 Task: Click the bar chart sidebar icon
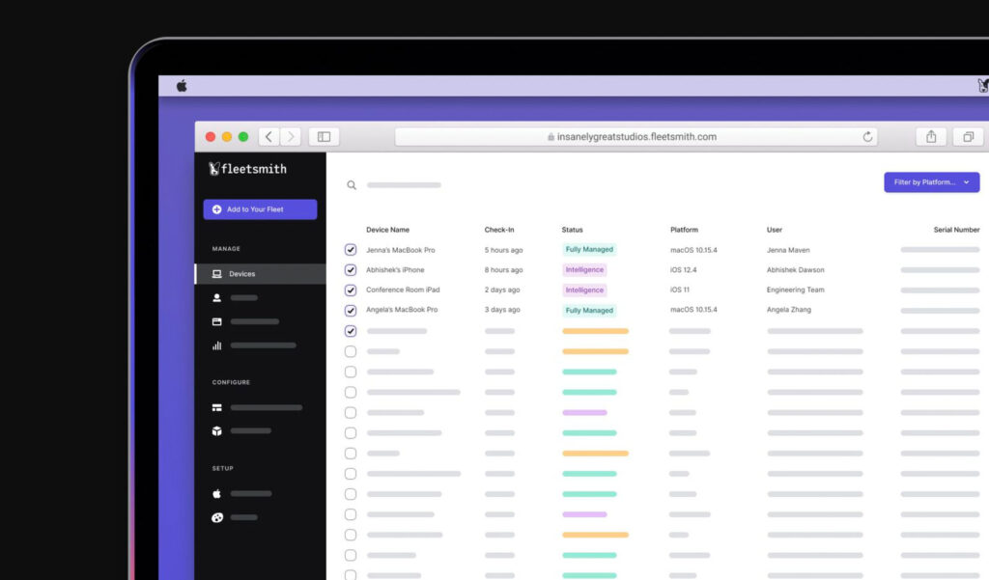click(x=217, y=345)
